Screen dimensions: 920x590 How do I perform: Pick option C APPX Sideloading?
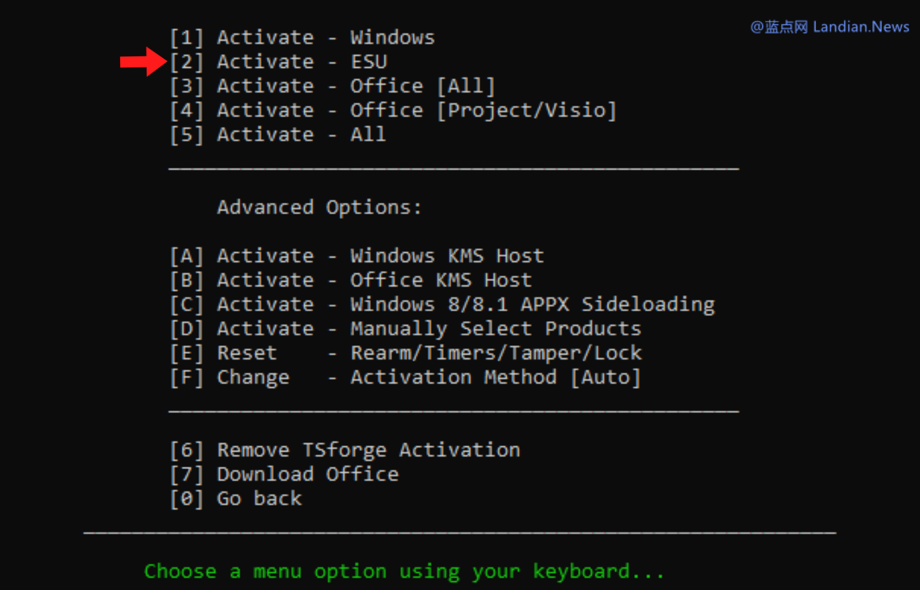click(x=442, y=304)
